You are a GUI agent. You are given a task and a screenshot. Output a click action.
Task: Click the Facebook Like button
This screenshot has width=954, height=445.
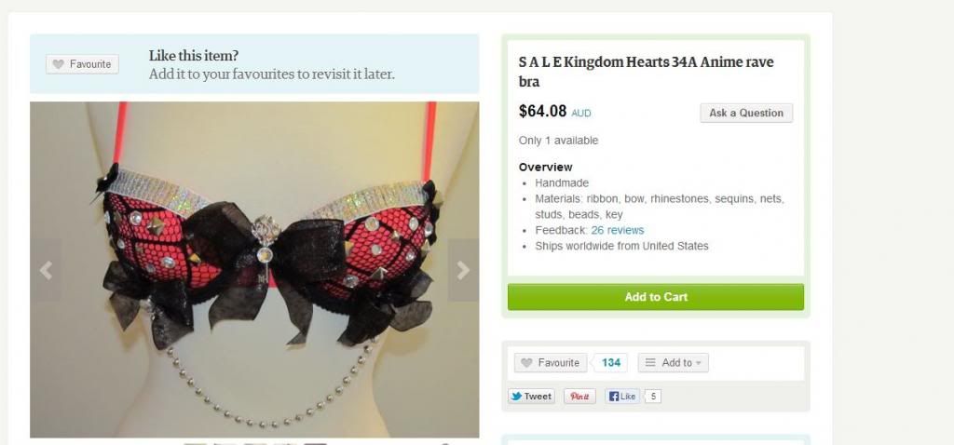[x=621, y=397]
